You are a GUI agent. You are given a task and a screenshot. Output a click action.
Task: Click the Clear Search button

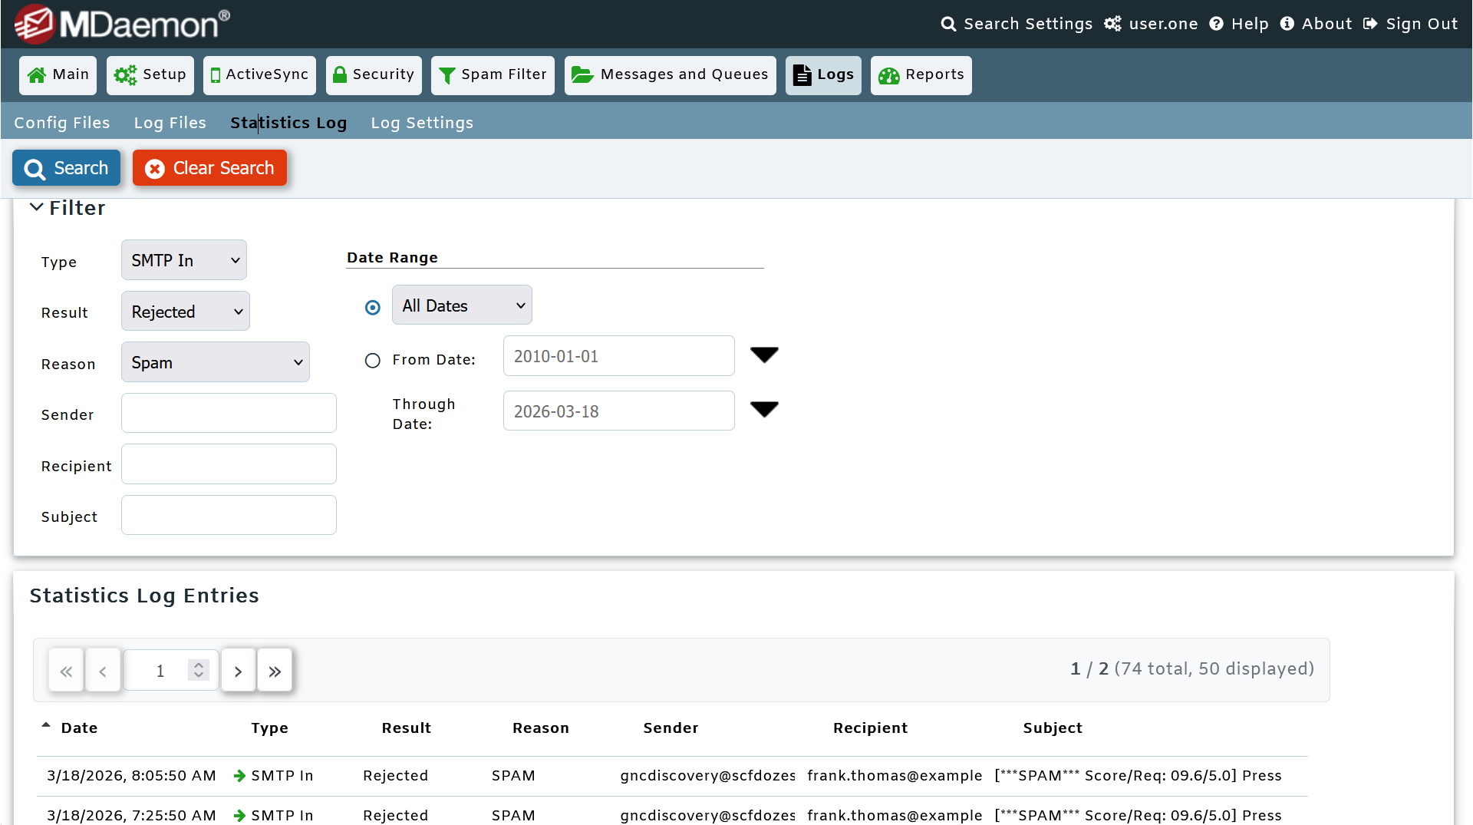tap(209, 168)
